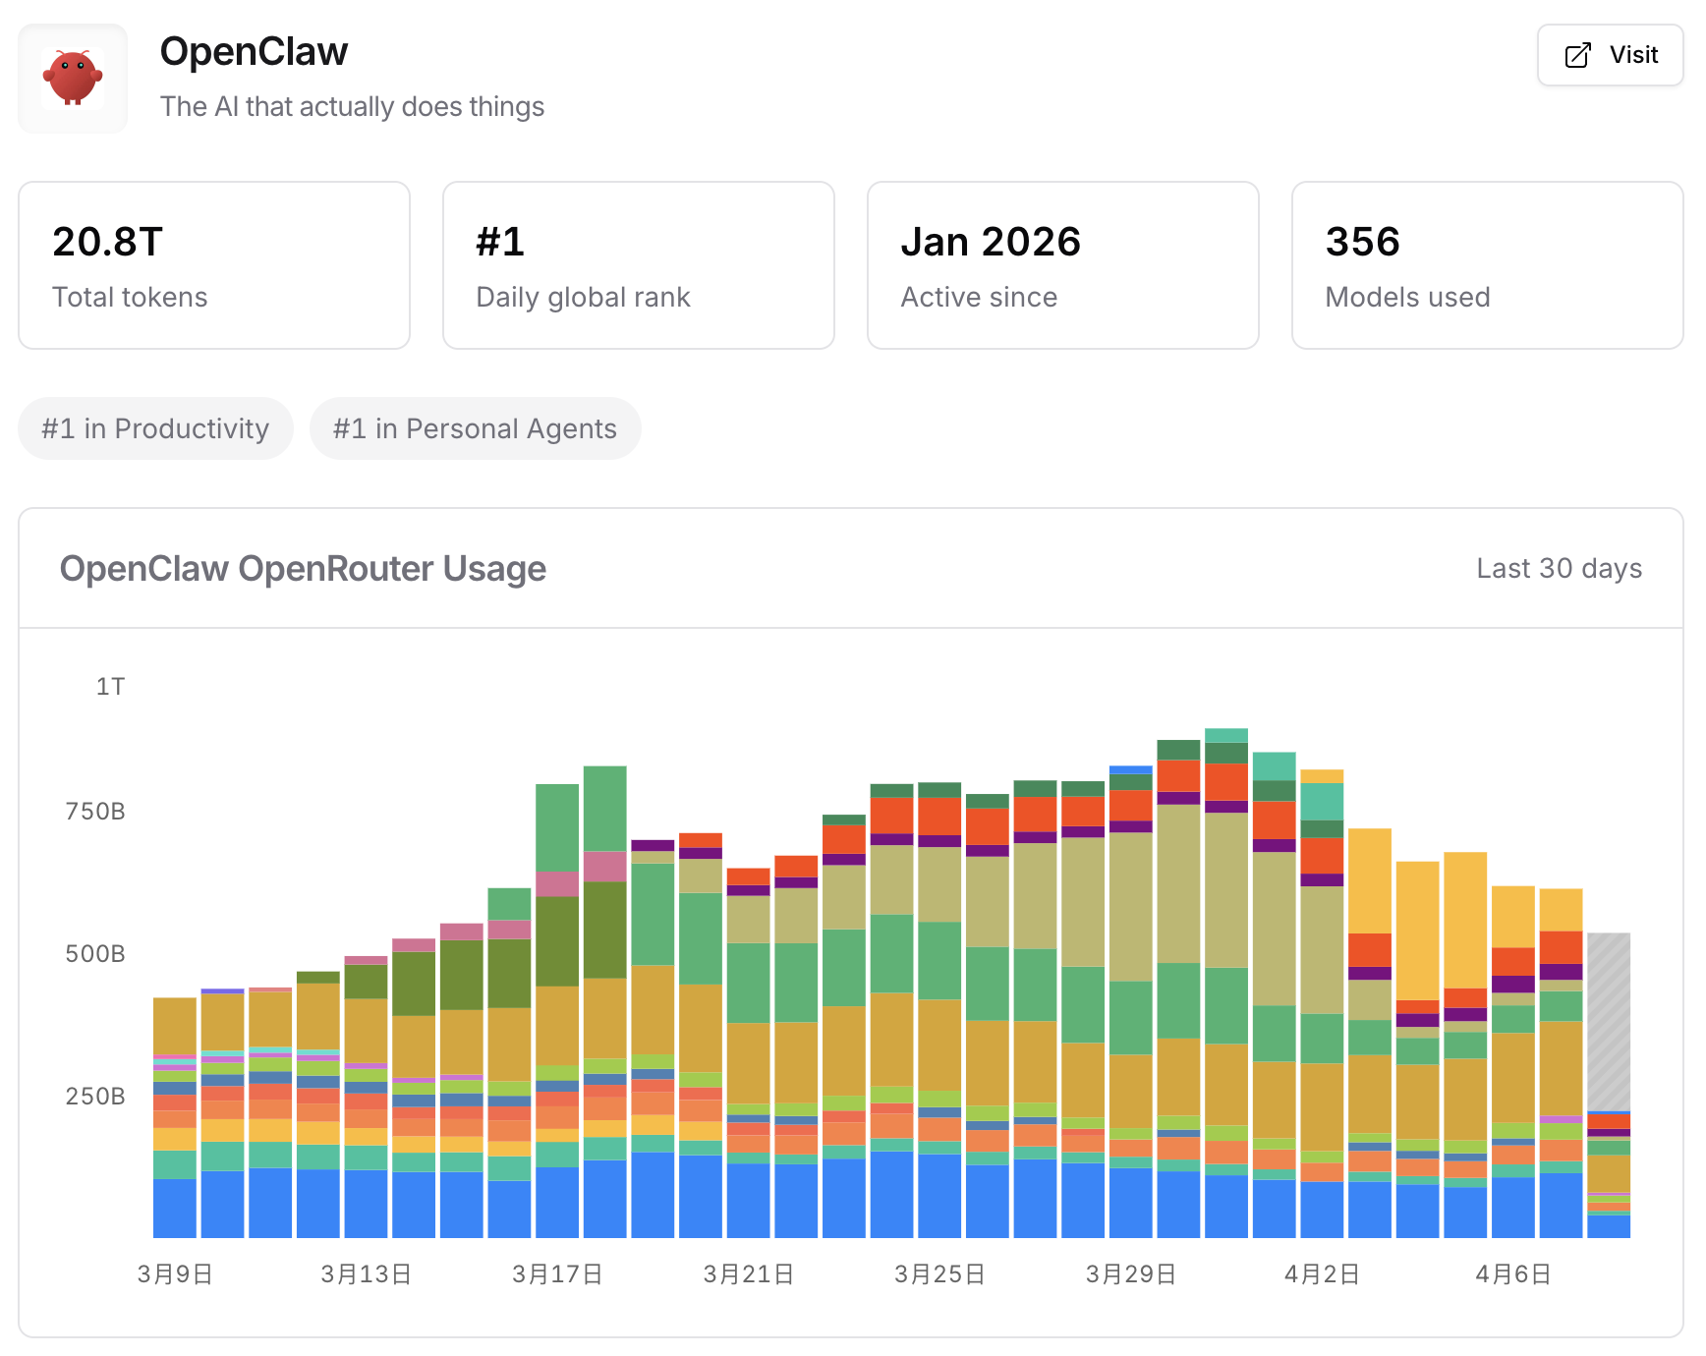
Task: Click the external link icon in Visit button
Action: [x=1577, y=55]
